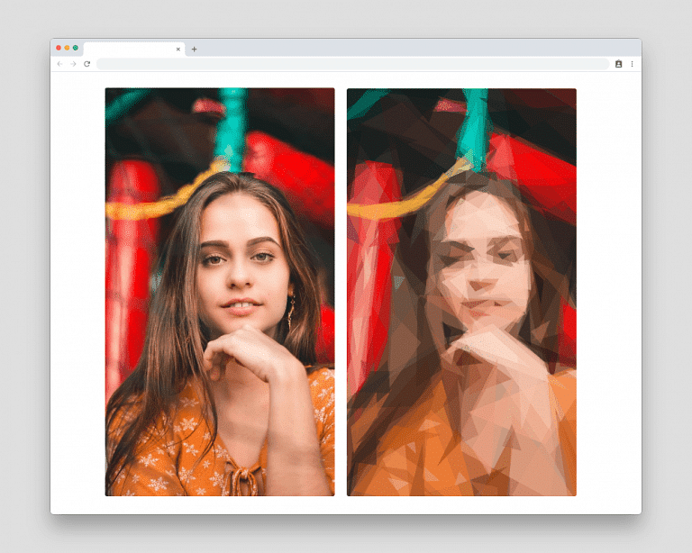692x553 pixels.
Task: Click the low-poly triangulated photo on right
Action: pos(461,292)
